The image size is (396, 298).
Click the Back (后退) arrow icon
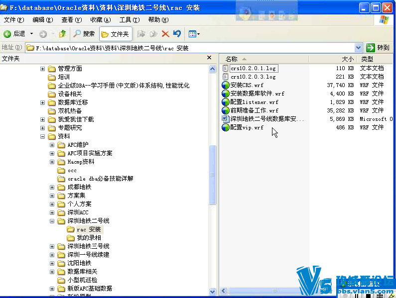pos(7,34)
